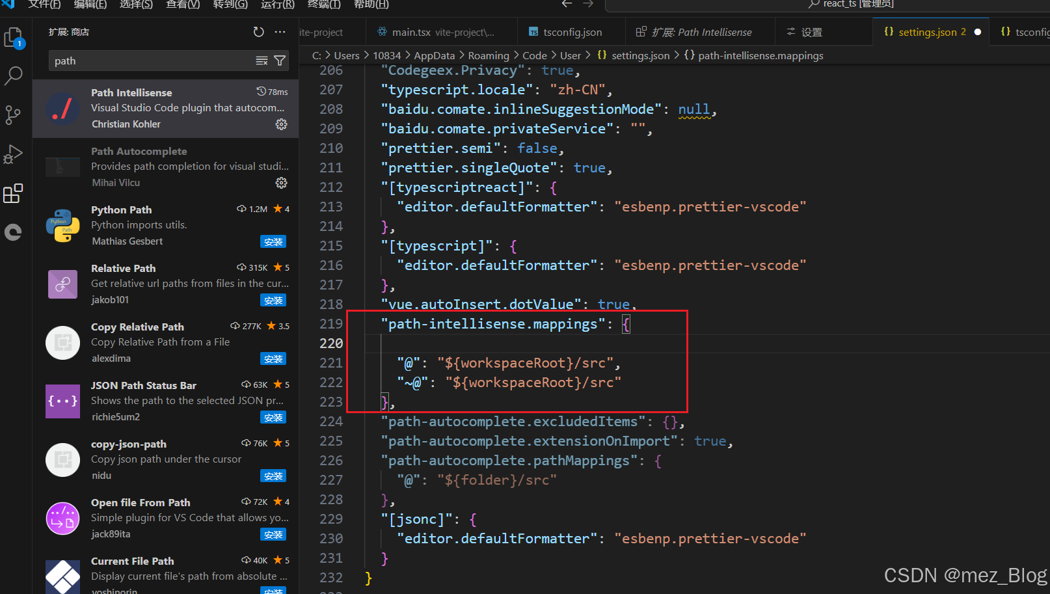Click path-intellisense.mappings breadcrumb
This screenshot has width=1050, height=594.
point(761,55)
